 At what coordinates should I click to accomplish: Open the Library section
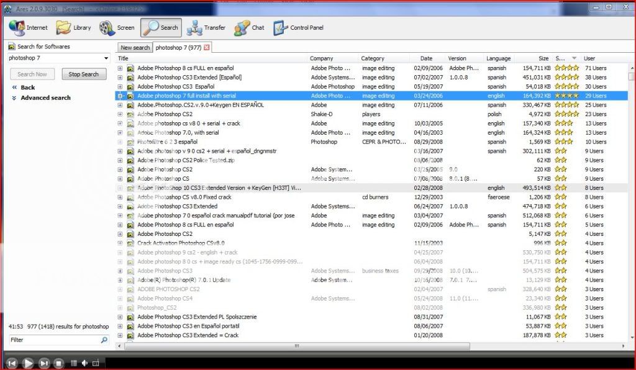[x=73, y=27]
